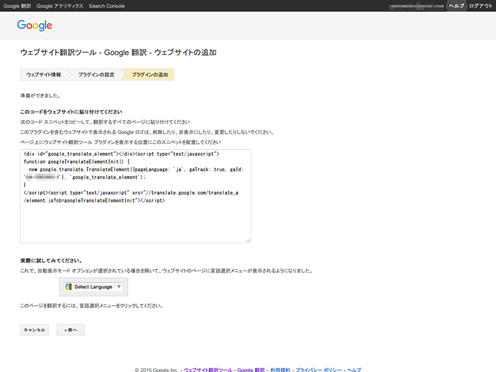Click the © 2015 Google Inc. footer text
The height and width of the screenshot is (372, 496).
click(x=156, y=370)
